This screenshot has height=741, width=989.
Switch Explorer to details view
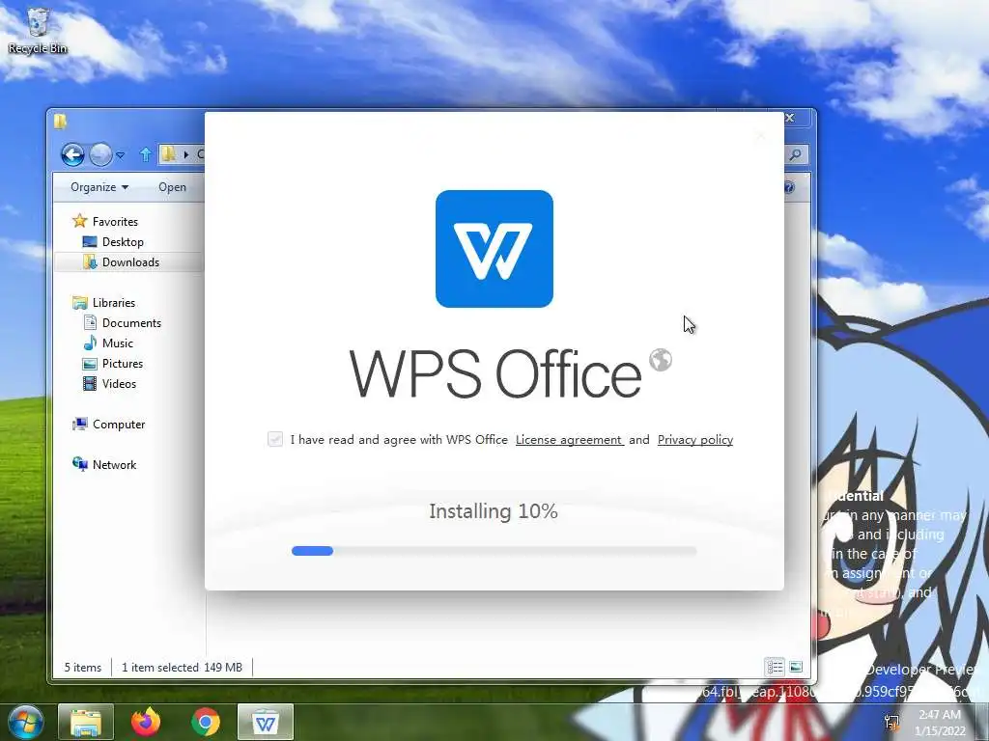click(775, 667)
